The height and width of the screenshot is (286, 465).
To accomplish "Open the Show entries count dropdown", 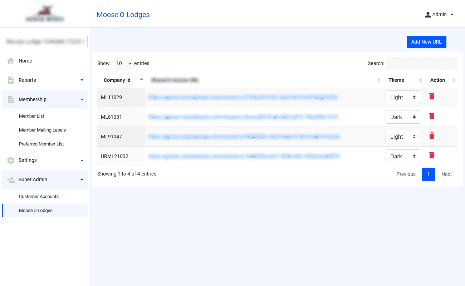I will pos(124,63).
